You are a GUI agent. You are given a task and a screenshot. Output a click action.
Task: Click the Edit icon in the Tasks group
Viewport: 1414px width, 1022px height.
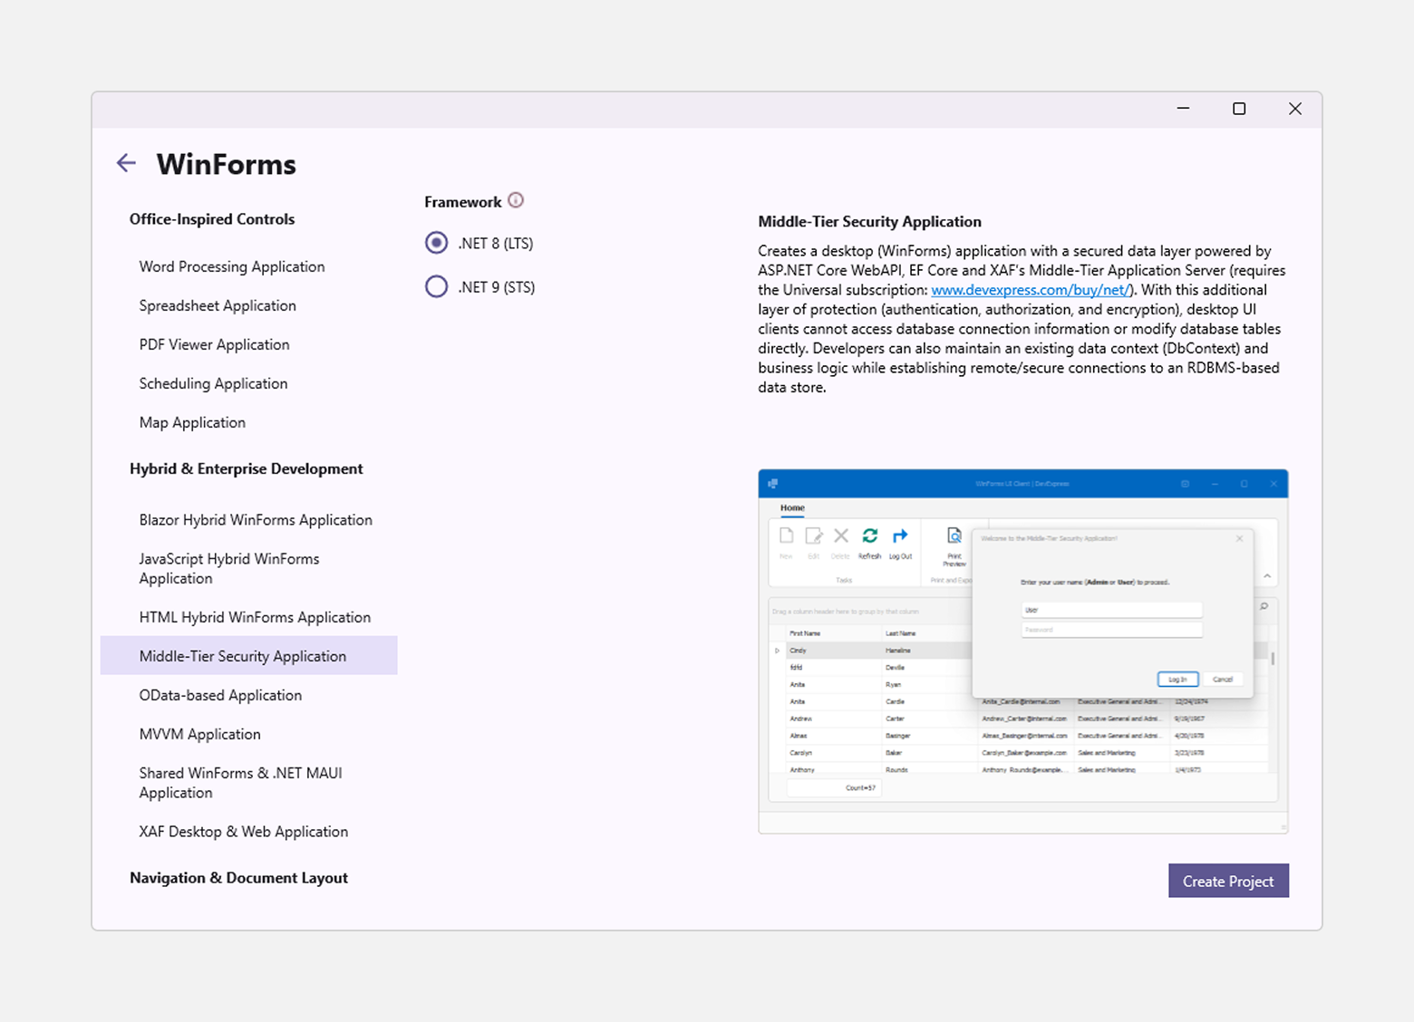point(815,536)
